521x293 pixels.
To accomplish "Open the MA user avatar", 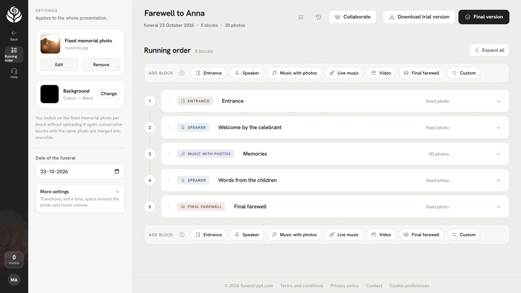I will click(x=14, y=280).
